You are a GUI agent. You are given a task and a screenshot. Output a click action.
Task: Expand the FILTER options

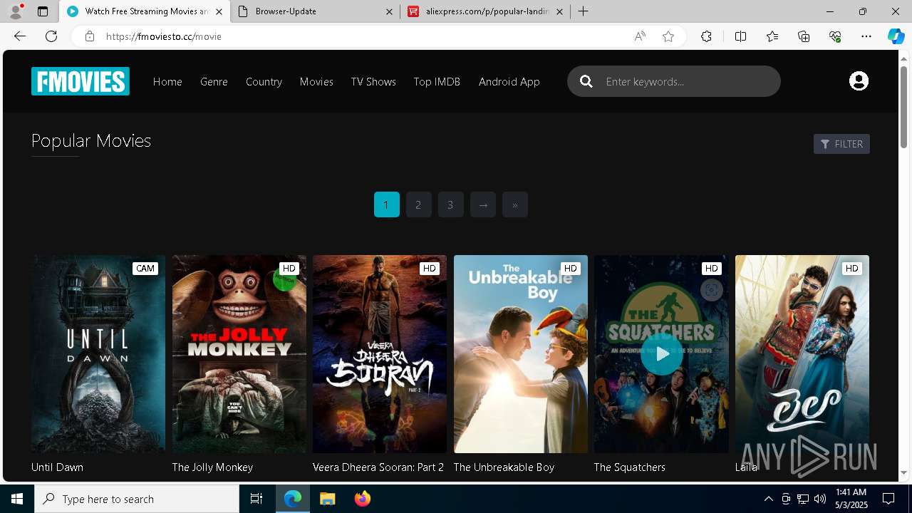click(x=841, y=144)
